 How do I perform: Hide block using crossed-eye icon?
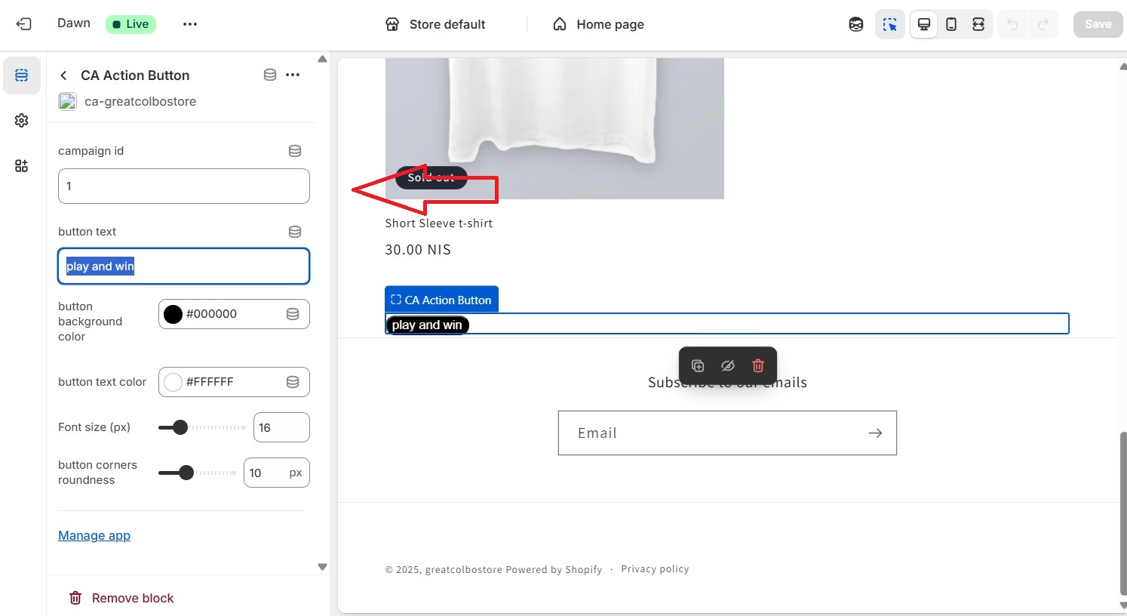[x=728, y=366]
